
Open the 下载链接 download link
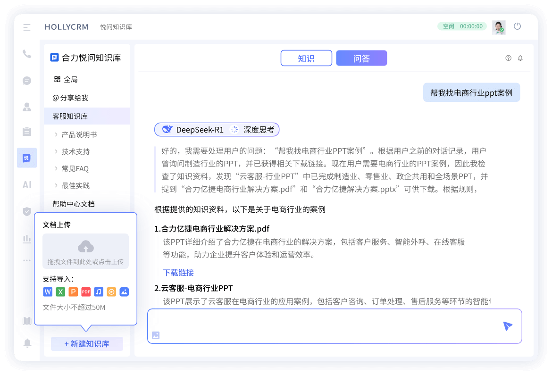point(178,273)
